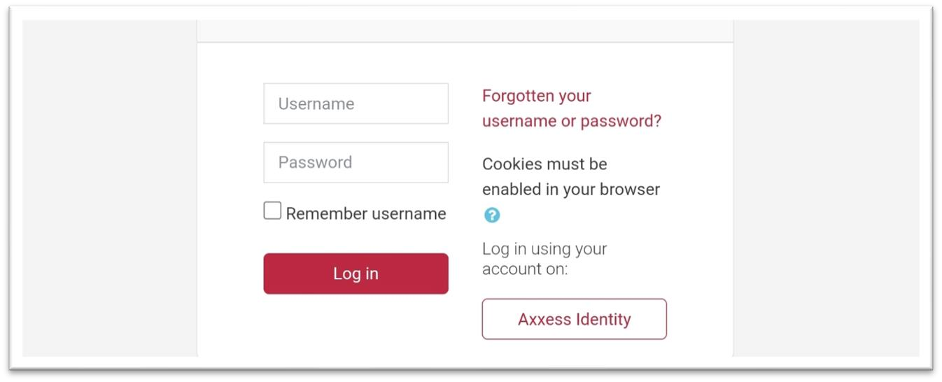Viewport: 942px width, 382px height.
Task: Open Forgotten your username or password link
Action: click(x=571, y=108)
